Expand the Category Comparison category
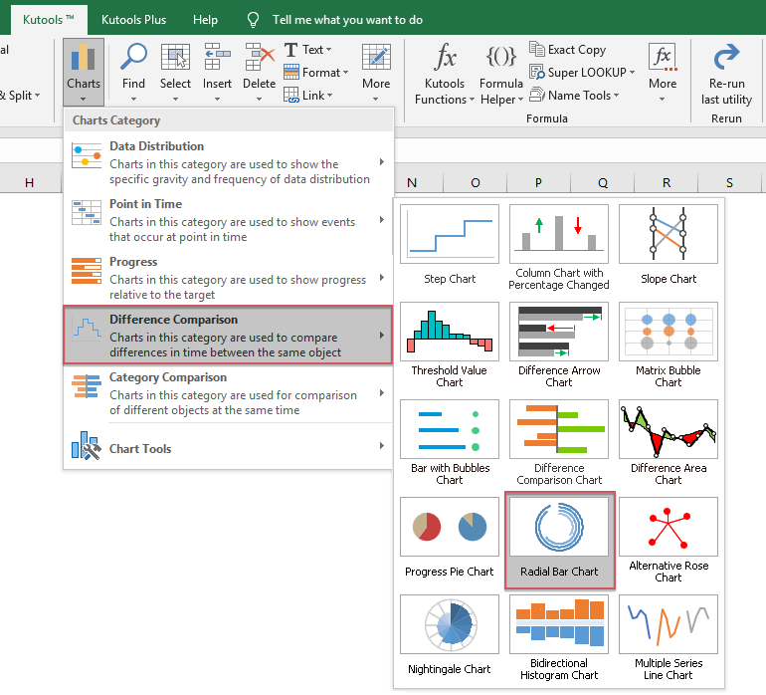This screenshot has height=695, width=766. coord(228,393)
